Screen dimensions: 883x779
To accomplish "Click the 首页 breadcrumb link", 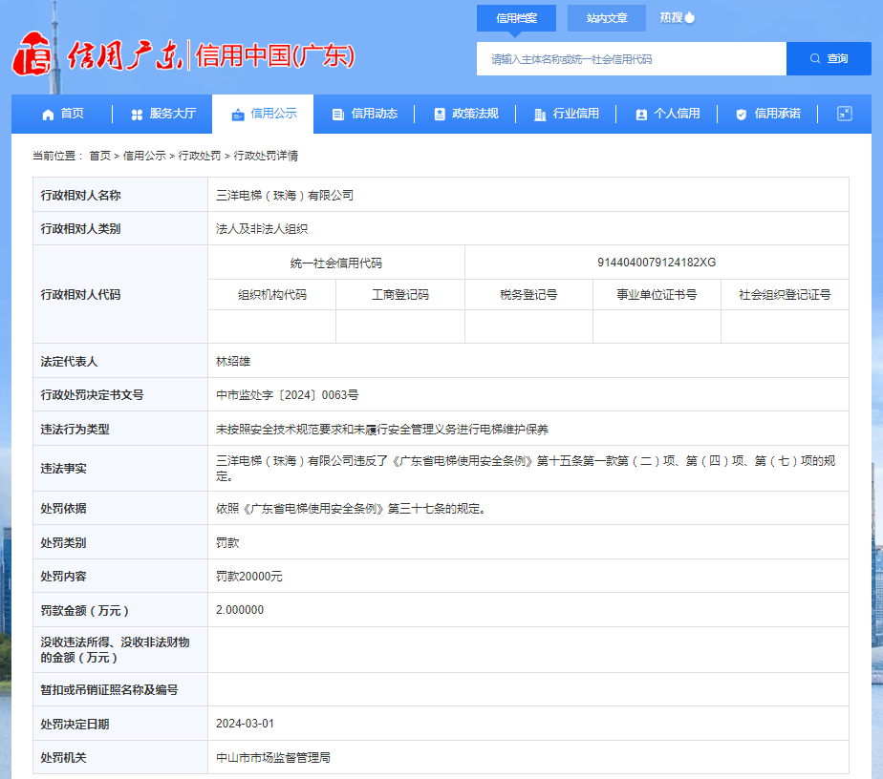I will tap(99, 156).
